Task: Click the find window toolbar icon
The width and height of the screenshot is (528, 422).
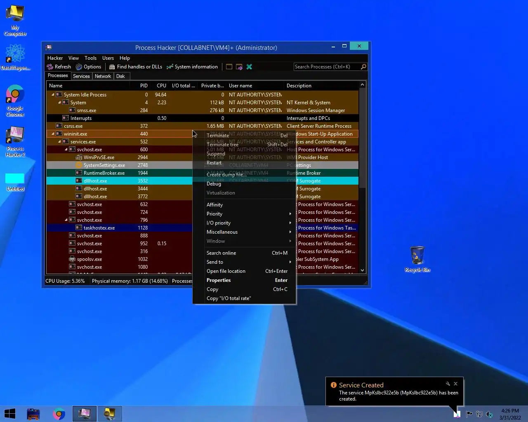Action: [229, 67]
